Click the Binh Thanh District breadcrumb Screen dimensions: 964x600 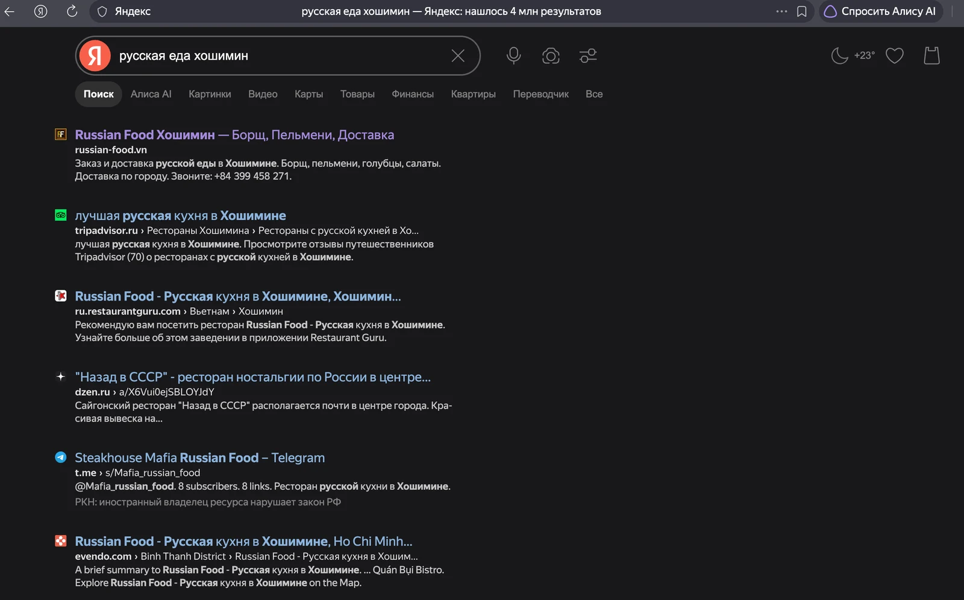click(x=183, y=557)
